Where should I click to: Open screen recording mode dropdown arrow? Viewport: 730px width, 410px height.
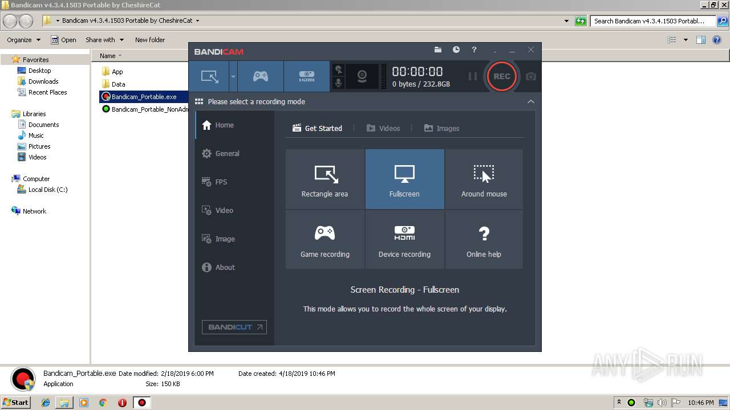click(x=233, y=76)
